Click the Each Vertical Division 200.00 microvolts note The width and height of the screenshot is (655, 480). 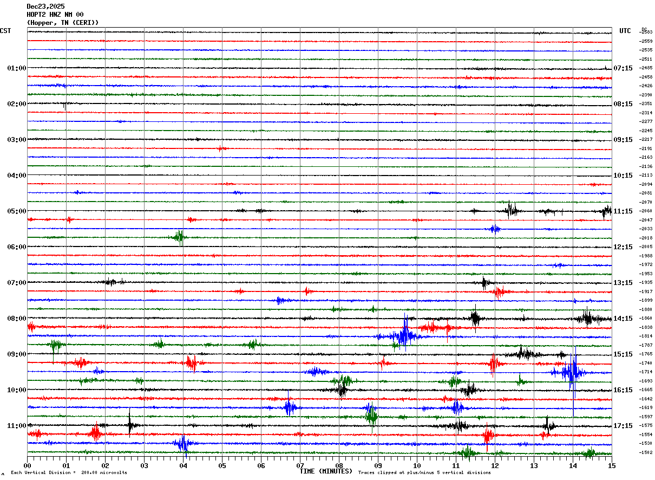pyautogui.click(x=69, y=473)
